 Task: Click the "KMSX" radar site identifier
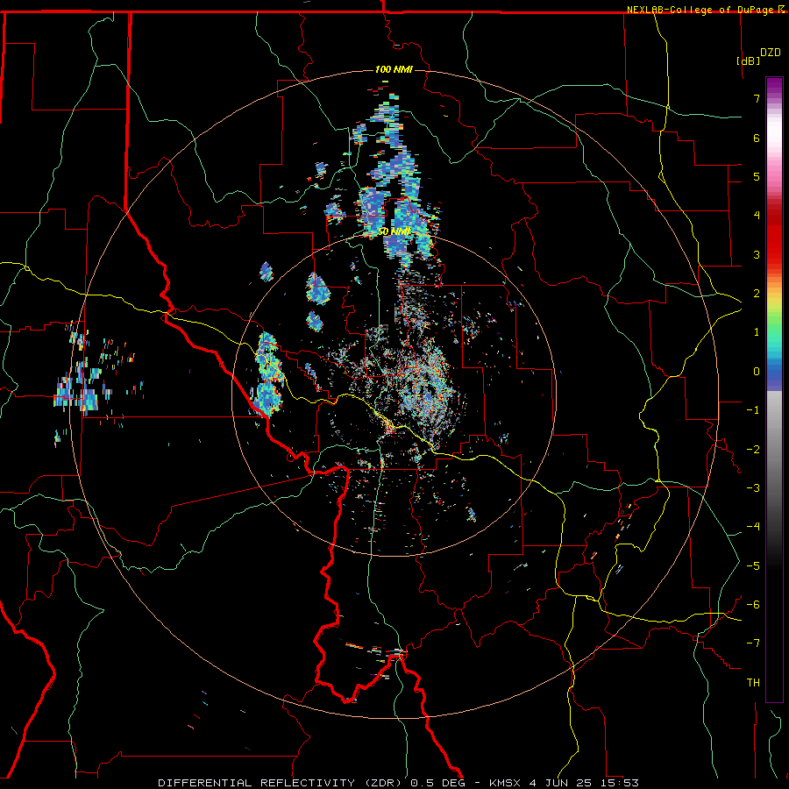pyautogui.click(x=507, y=783)
